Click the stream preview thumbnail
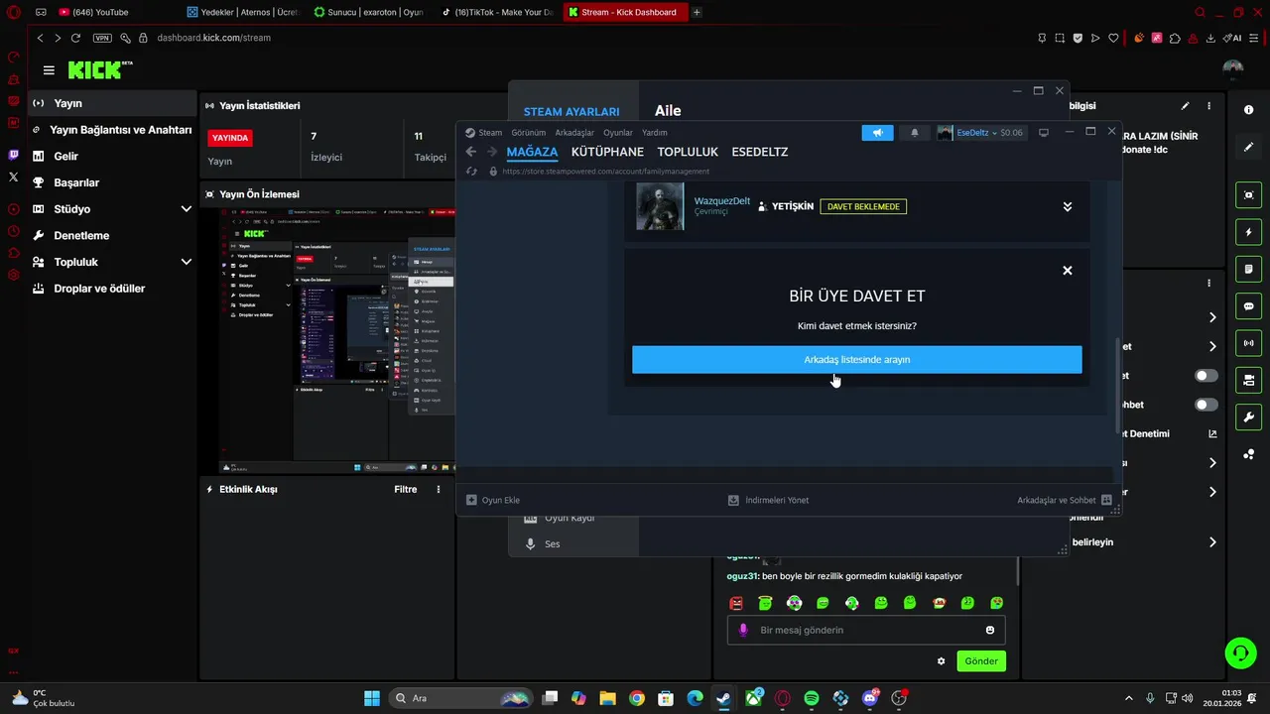Screen dimensions: 1270x714 (x=337, y=341)
